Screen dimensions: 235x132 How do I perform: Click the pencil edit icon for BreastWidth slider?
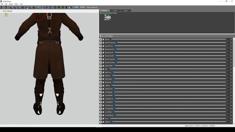[101, 66]
